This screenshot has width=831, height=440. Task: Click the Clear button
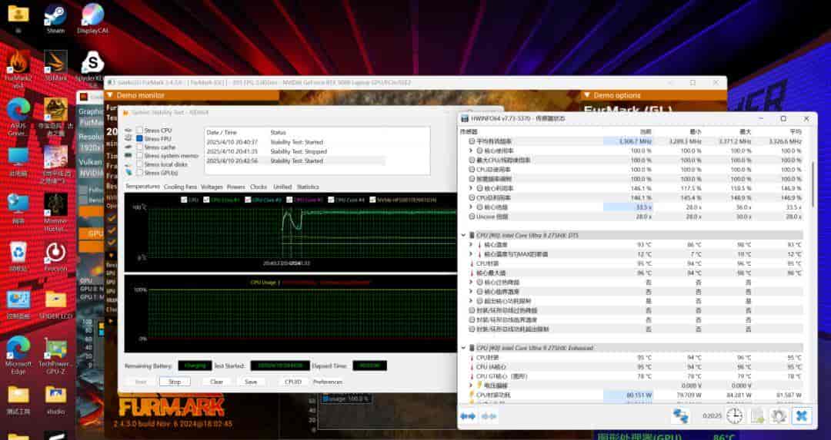pos(216,382)
